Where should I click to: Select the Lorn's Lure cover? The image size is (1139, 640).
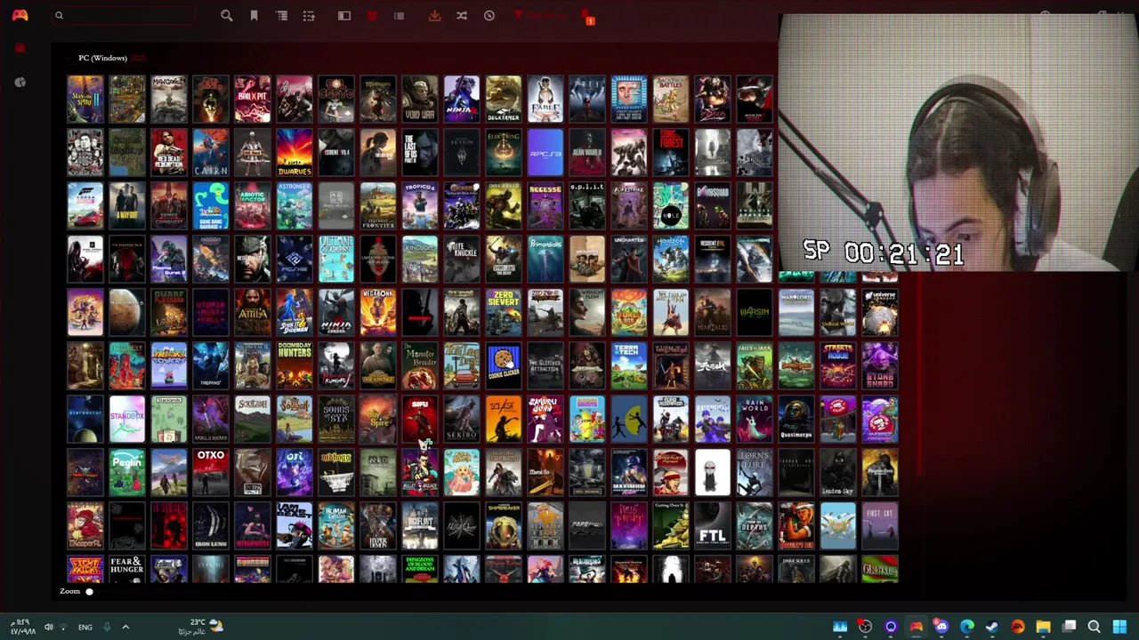[755, 472]
